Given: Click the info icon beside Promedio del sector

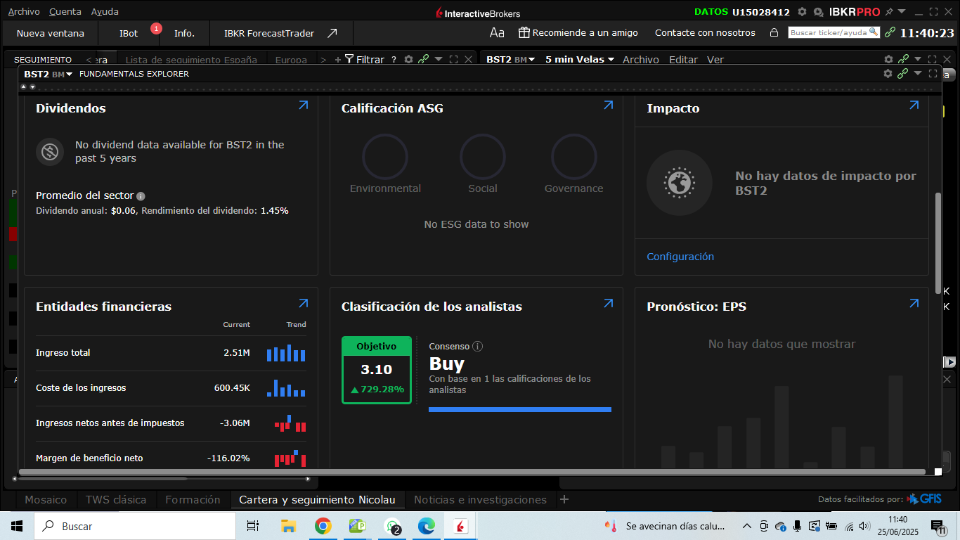Looking at the screenshot, I should click(x=141, y=196).
